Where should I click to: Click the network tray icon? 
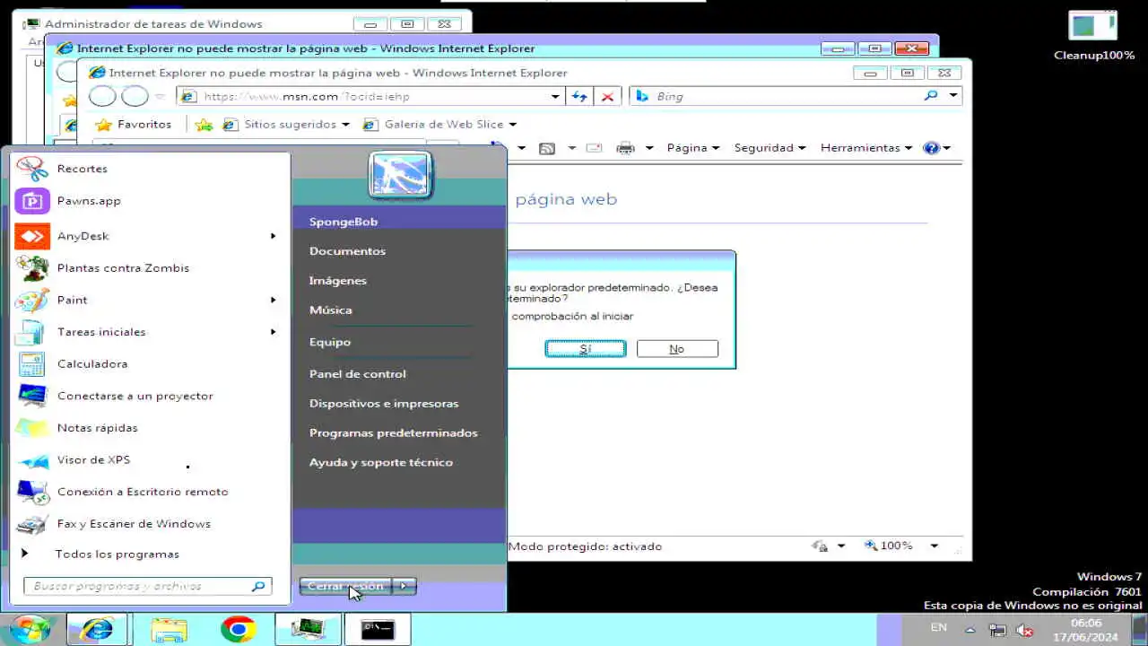tap(997, 630)
